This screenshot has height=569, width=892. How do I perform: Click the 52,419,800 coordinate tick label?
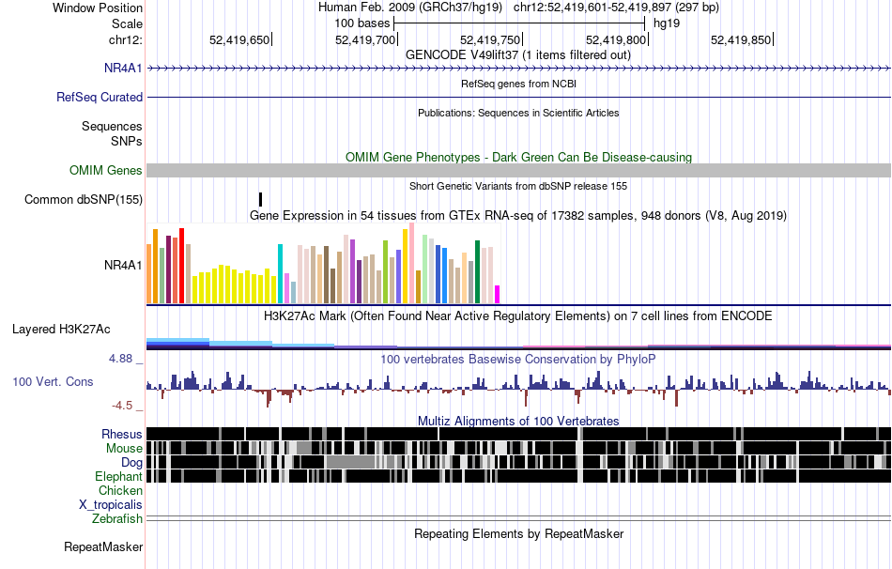(616, 39)
